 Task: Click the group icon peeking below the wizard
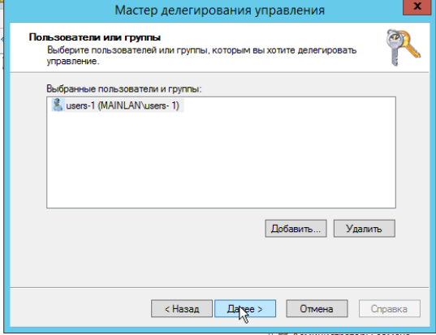pos(283,333)
